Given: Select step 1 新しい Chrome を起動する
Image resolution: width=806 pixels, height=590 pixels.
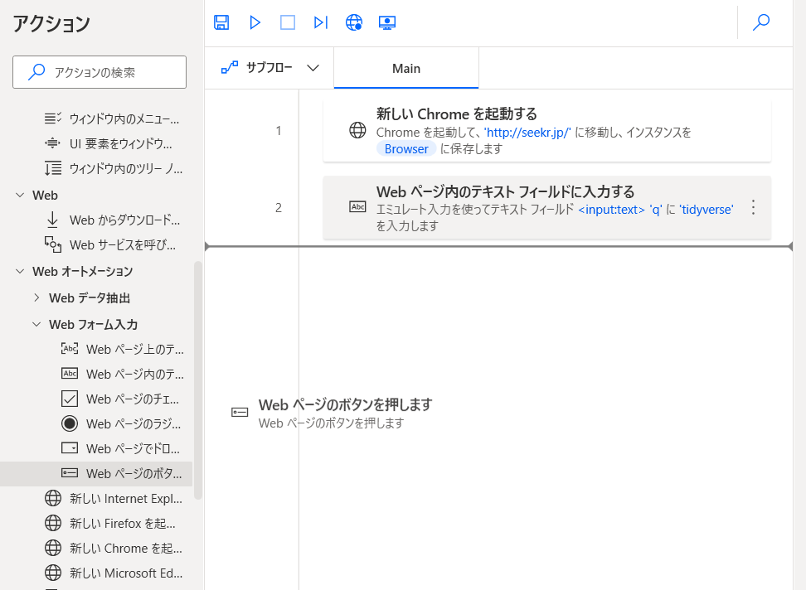Looking at the screenshot, I should click(547, 130).
